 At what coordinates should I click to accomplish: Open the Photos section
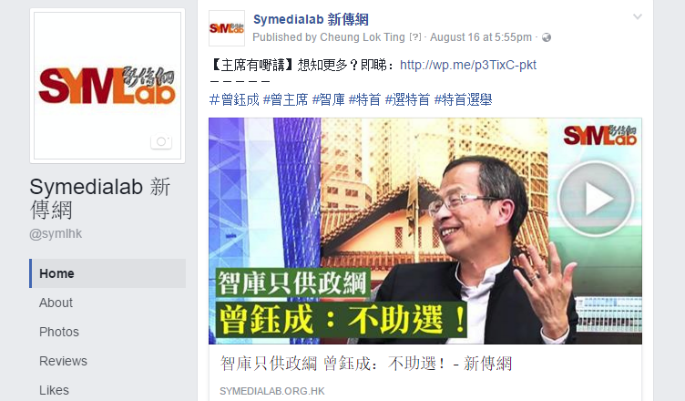click(59, 332)
